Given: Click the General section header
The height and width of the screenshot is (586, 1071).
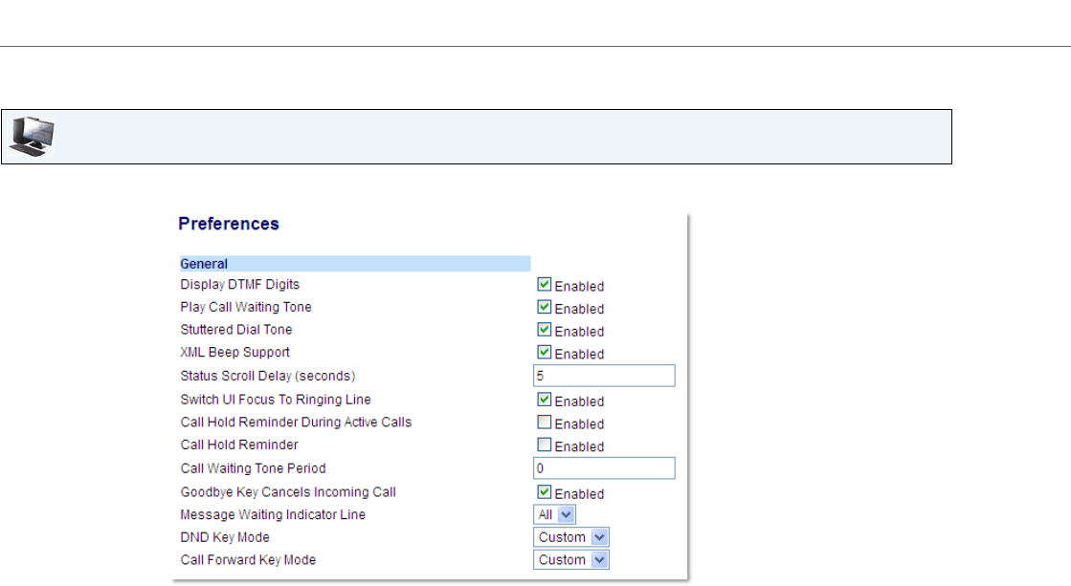Looking at the screenshot, I should pos(204,264).
